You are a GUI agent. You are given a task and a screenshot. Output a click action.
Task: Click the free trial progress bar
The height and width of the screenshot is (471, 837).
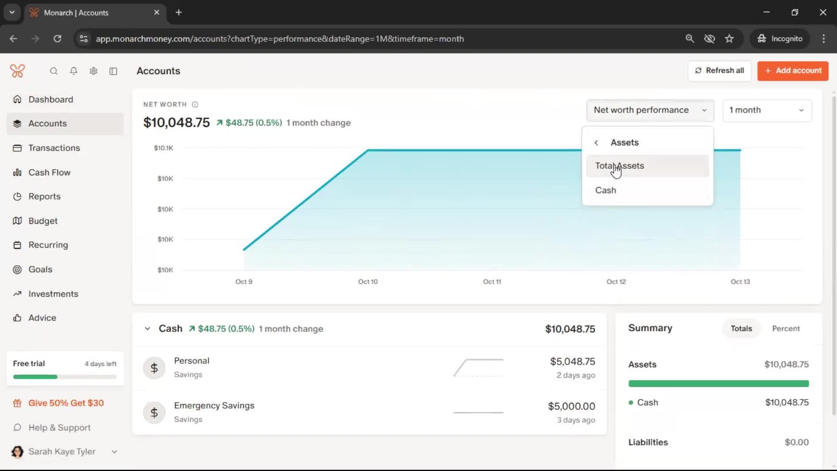point(65,377)
